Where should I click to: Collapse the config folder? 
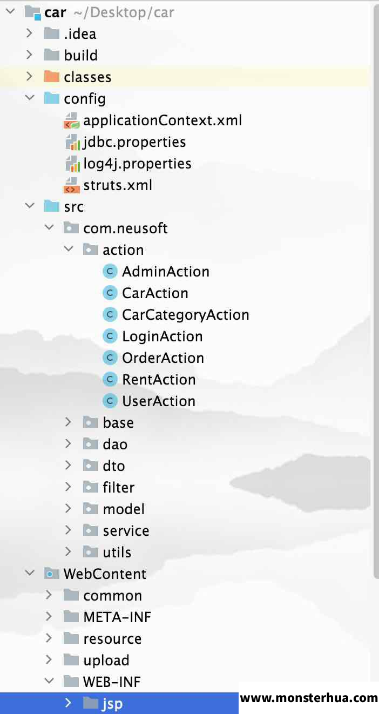point(29,98)
